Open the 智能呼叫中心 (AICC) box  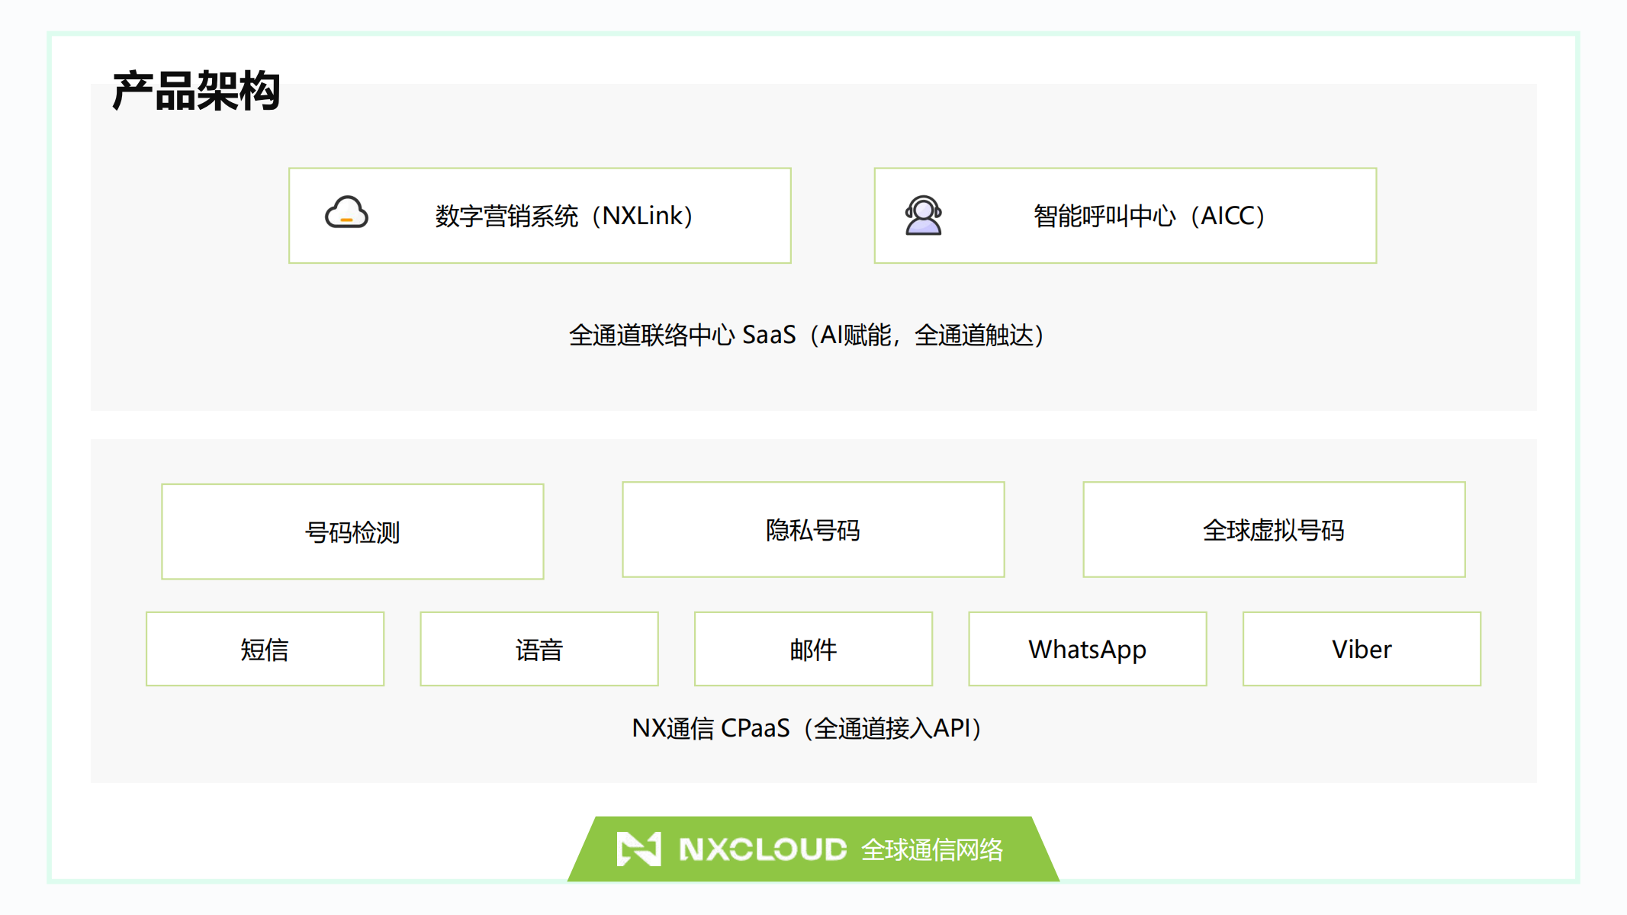[x=1125, y=216]
